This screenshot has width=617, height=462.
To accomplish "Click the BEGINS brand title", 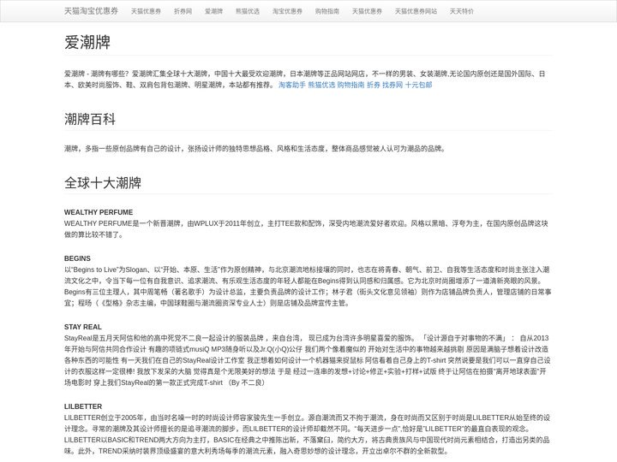I will coord(77,258).
